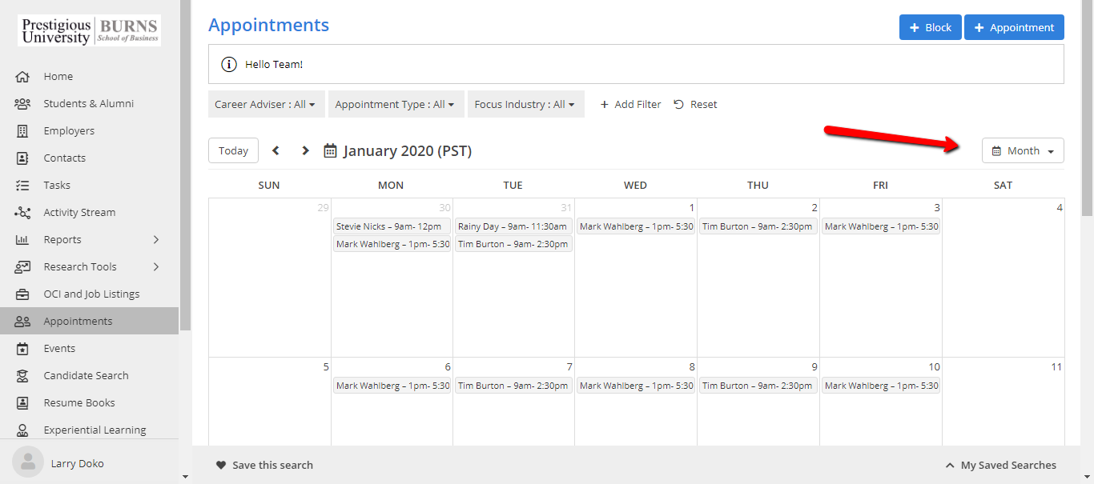Click the OCI and Job Listings briefcase icon

pyautogui.click(x=22, y=294)
